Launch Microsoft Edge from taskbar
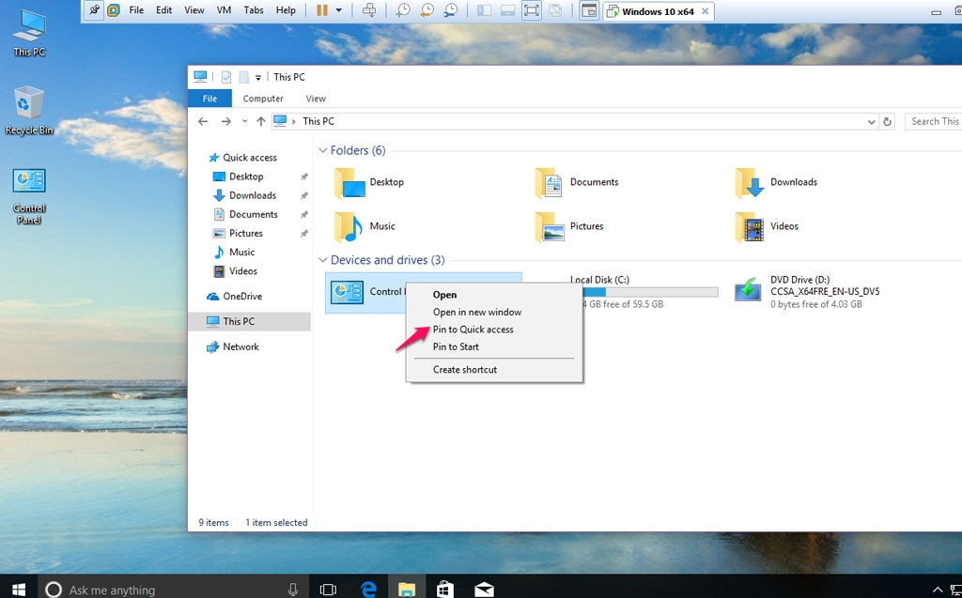Viewport: 962px width, 598px height. [x=368, y=590]
